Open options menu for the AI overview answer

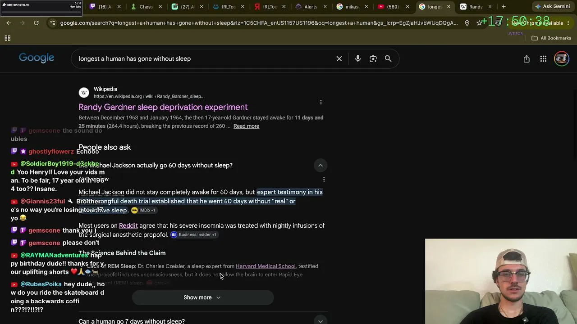[324, 180]
